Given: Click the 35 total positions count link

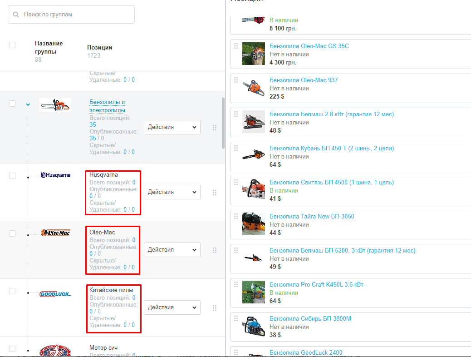Looking at the screenshot, I should point(93,124).
